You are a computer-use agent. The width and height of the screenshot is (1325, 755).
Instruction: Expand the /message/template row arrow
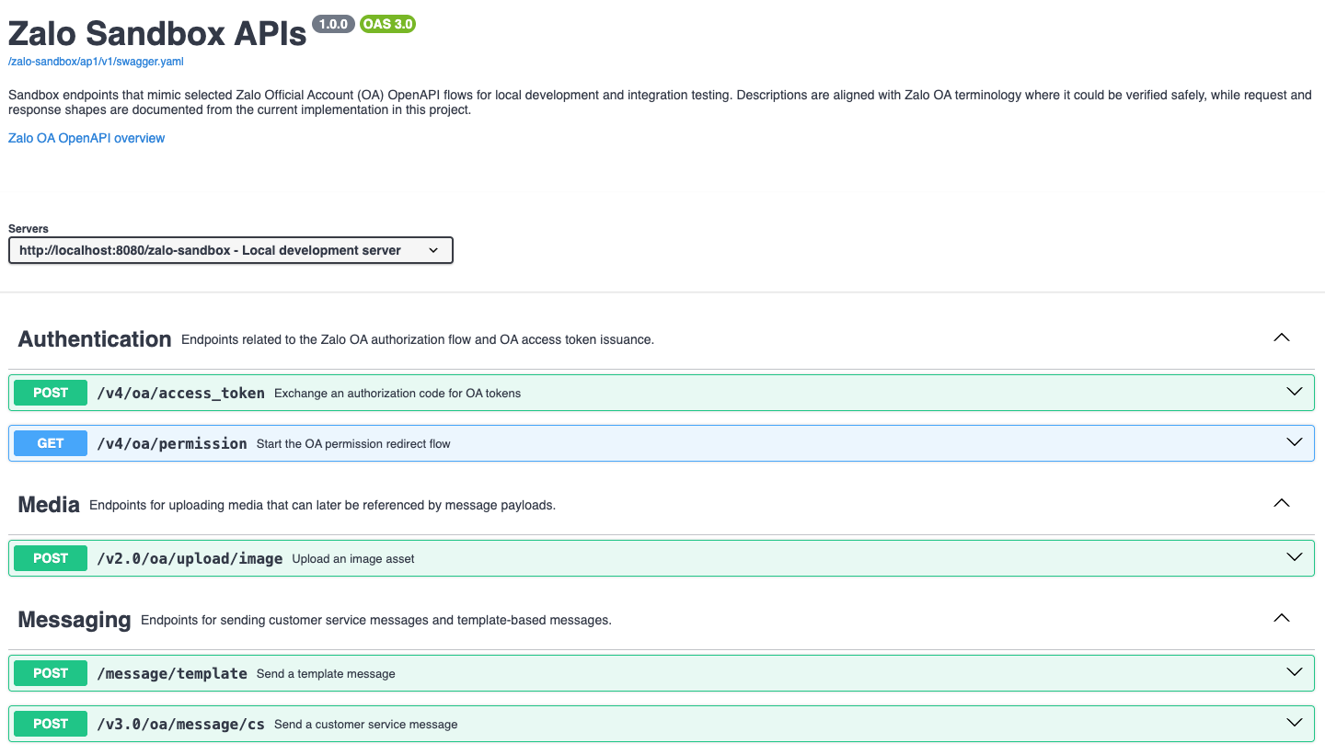pos(1294,673)
